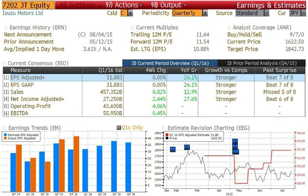Click the red Q1 16 EPS Estimate legend swatch

point(167,135)
